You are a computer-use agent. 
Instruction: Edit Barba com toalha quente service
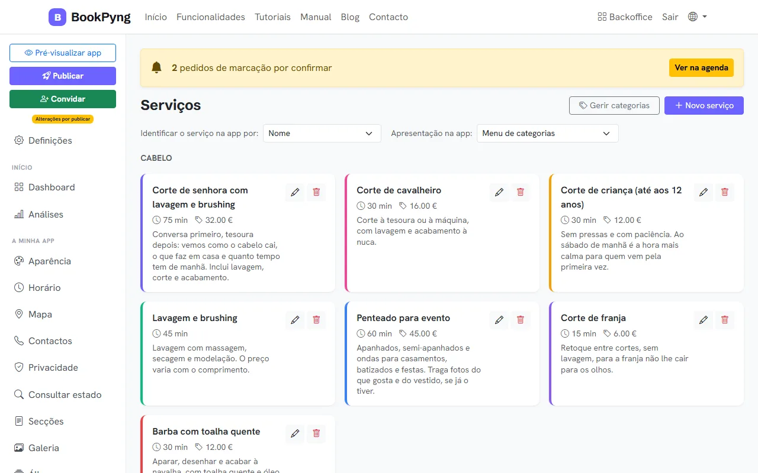pos(295,433)
